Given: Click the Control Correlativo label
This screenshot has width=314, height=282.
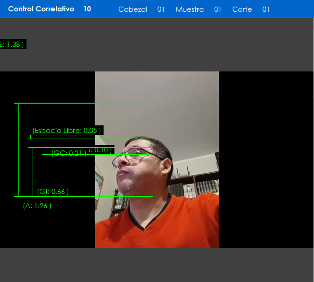Looking at the screenshot, I should point(41,9).
